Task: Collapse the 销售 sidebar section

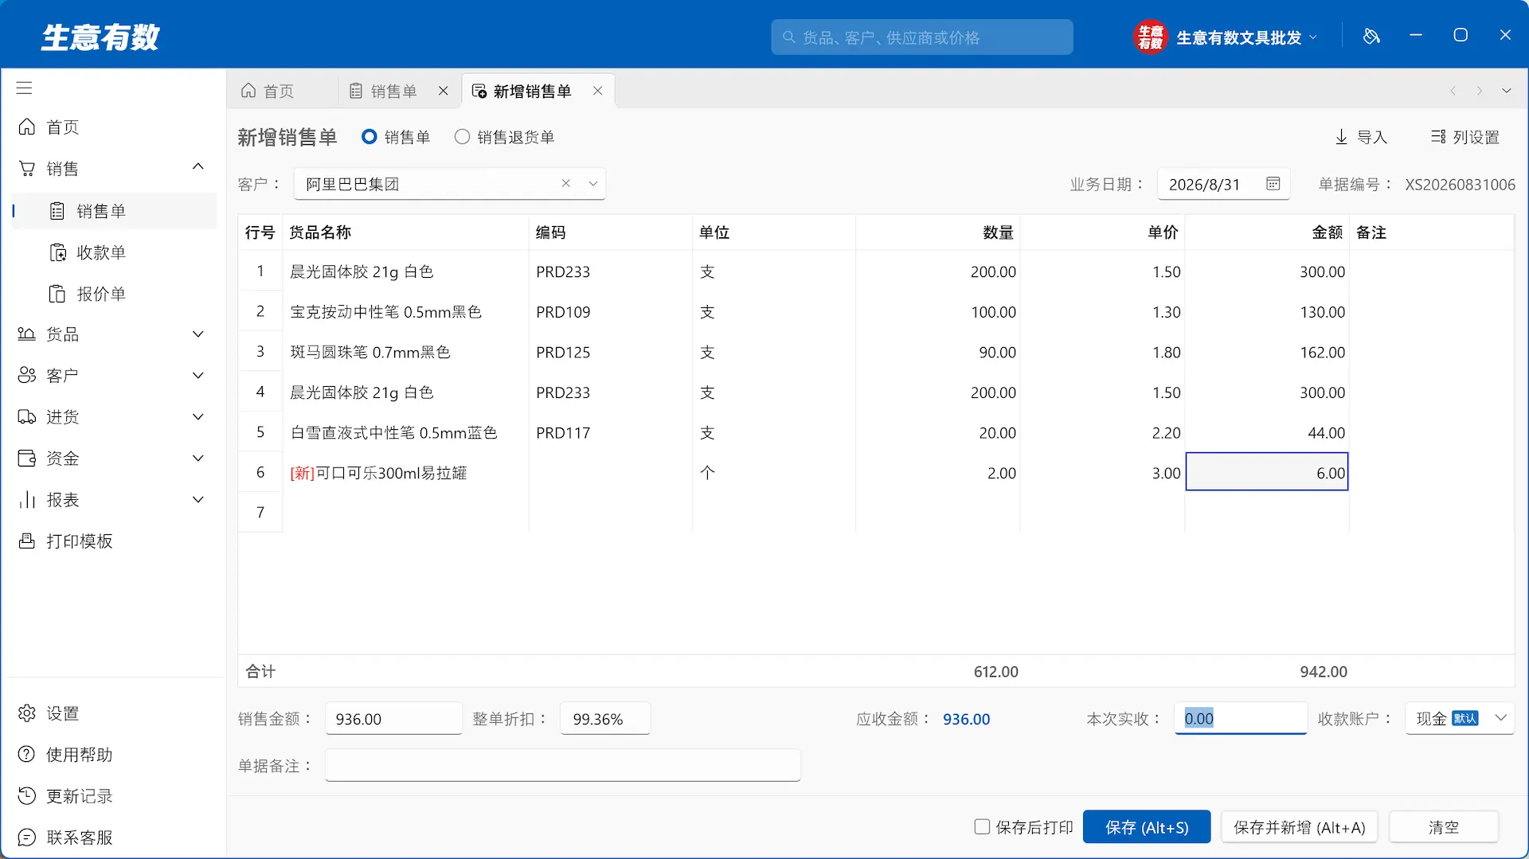Action: 198,166
